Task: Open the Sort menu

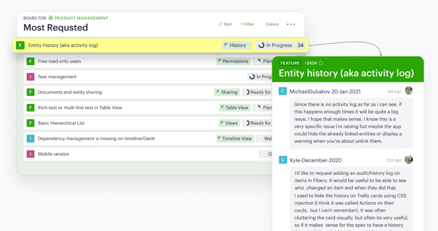Action: (x=225, y=24)
